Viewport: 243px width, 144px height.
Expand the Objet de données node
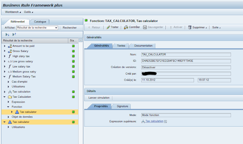pyautogui.click(x=8, y=117)
